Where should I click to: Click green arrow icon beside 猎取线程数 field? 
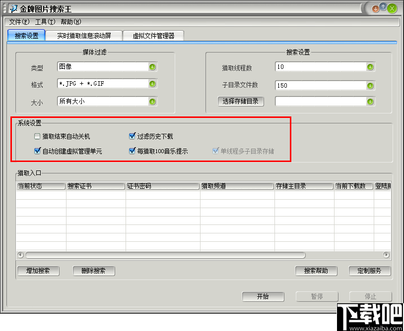(370, 66)
